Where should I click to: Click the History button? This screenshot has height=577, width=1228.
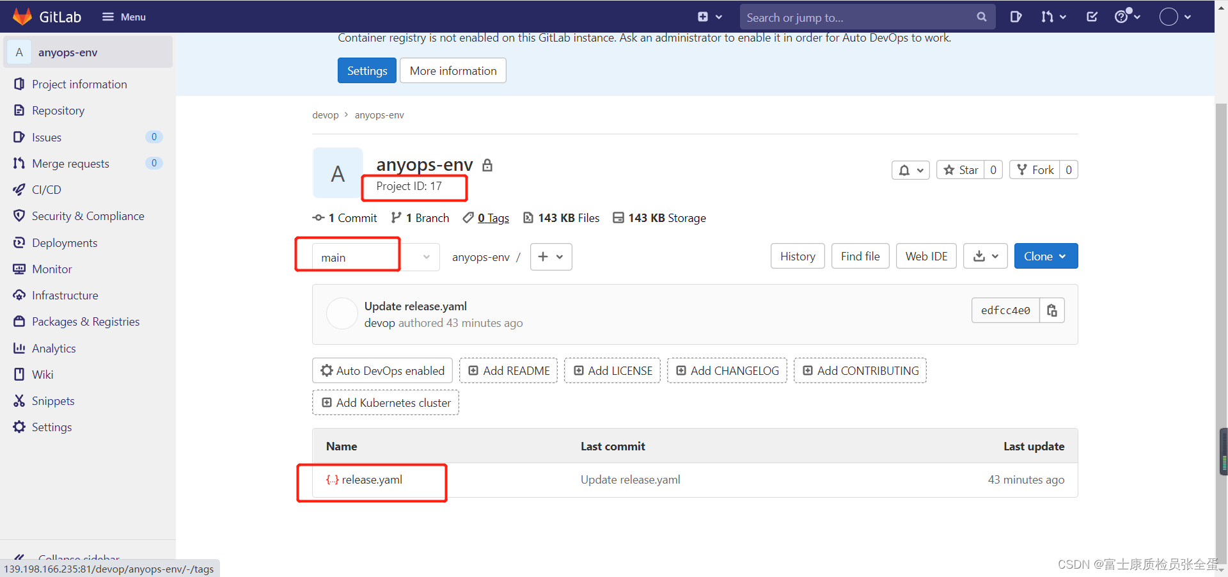tap(798, 257)
